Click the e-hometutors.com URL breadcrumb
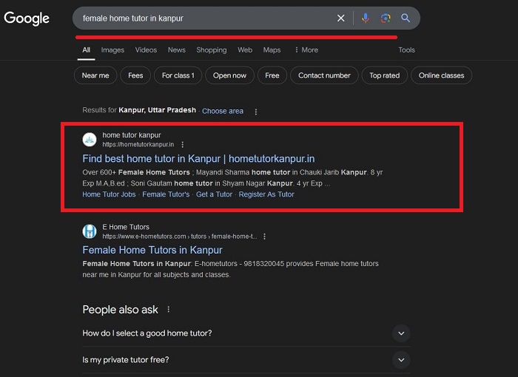The width and height of the screenshot is (518, 377). click(x=179, y=237)
